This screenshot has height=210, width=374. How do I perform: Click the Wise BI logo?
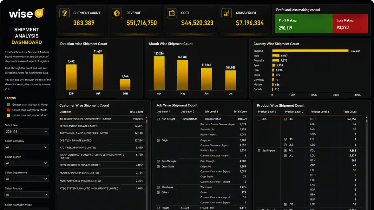click(27, 13)
